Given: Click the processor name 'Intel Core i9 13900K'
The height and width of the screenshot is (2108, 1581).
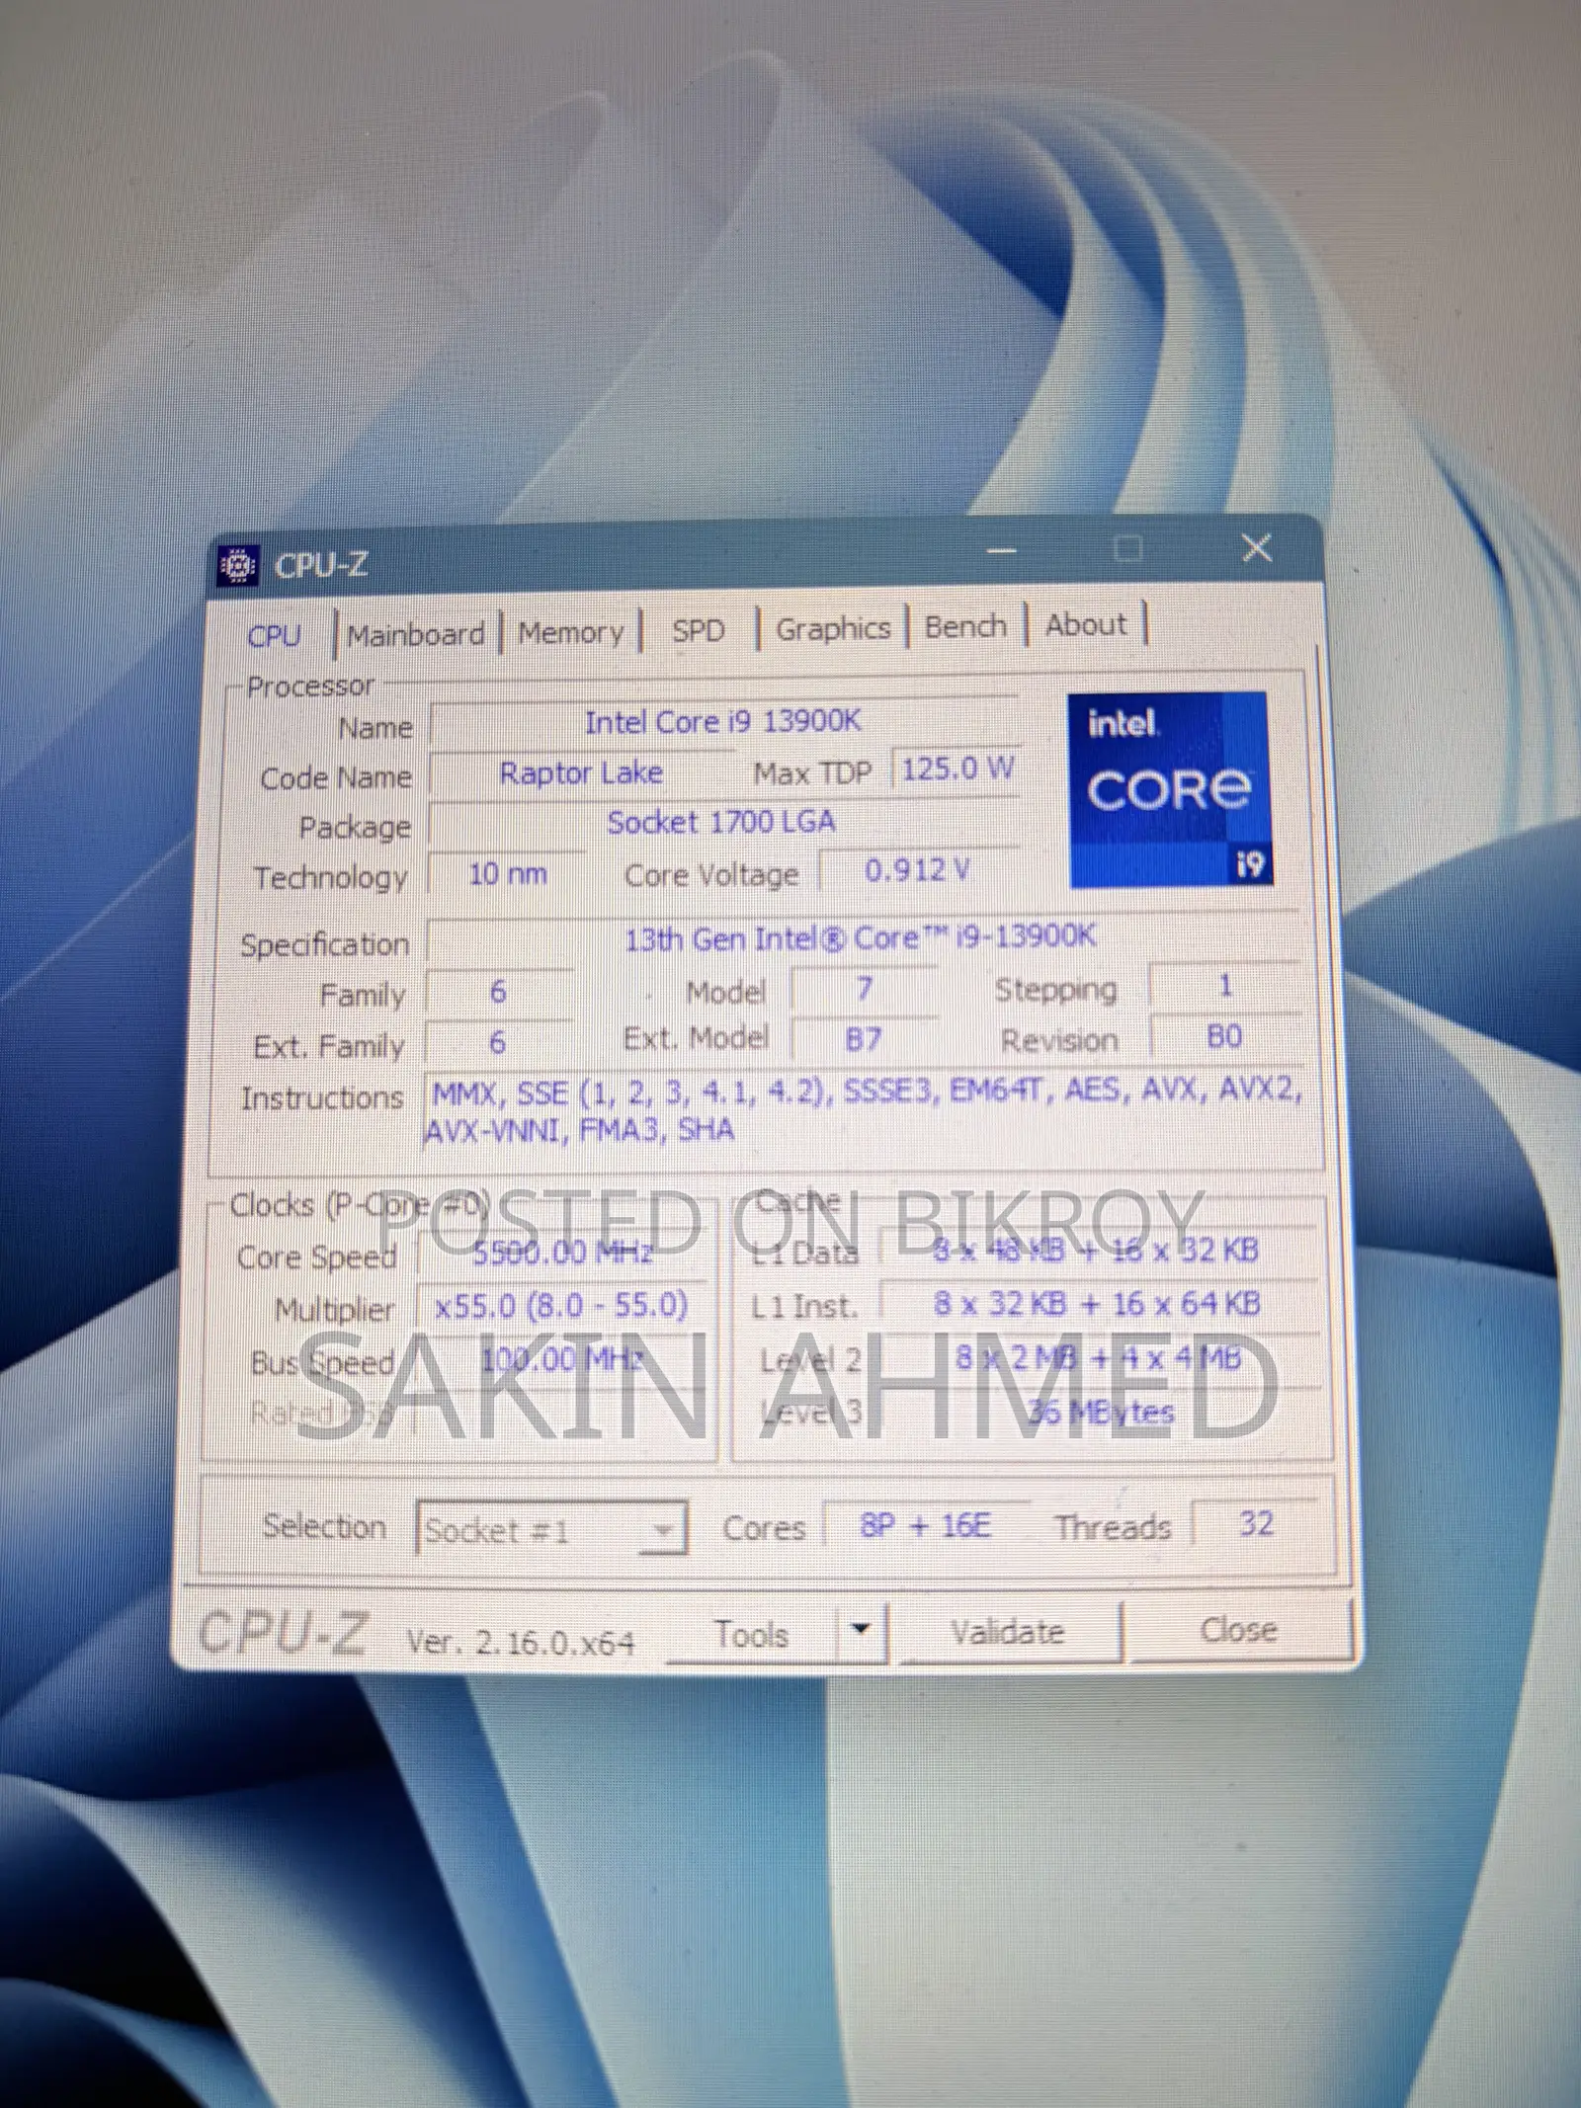Looking at the screenshot, I should coord(723,722).
